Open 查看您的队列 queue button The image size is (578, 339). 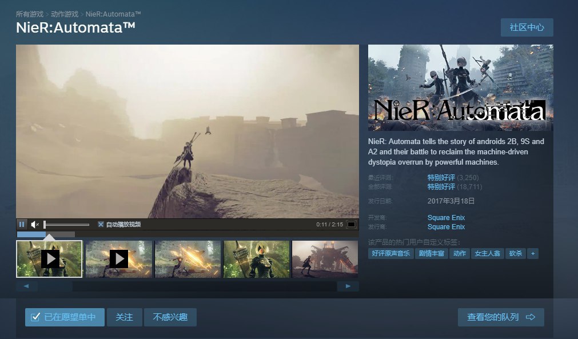pos(501,317)
